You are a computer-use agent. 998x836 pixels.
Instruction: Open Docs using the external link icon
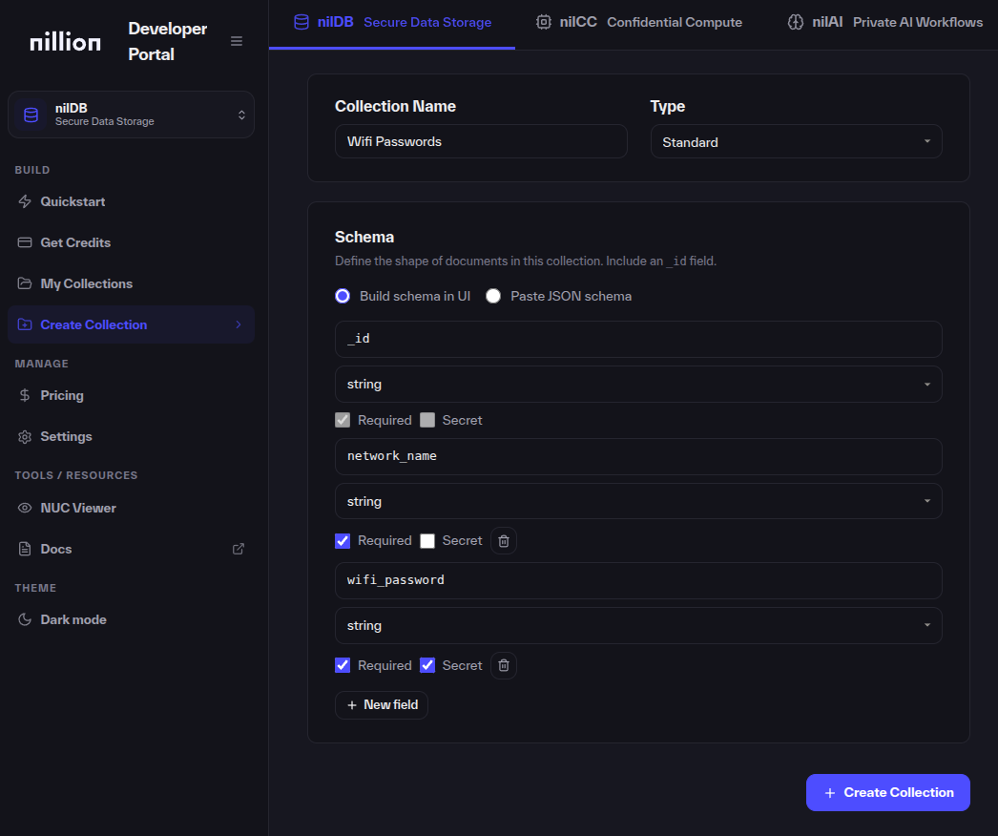tap(237, 549)
